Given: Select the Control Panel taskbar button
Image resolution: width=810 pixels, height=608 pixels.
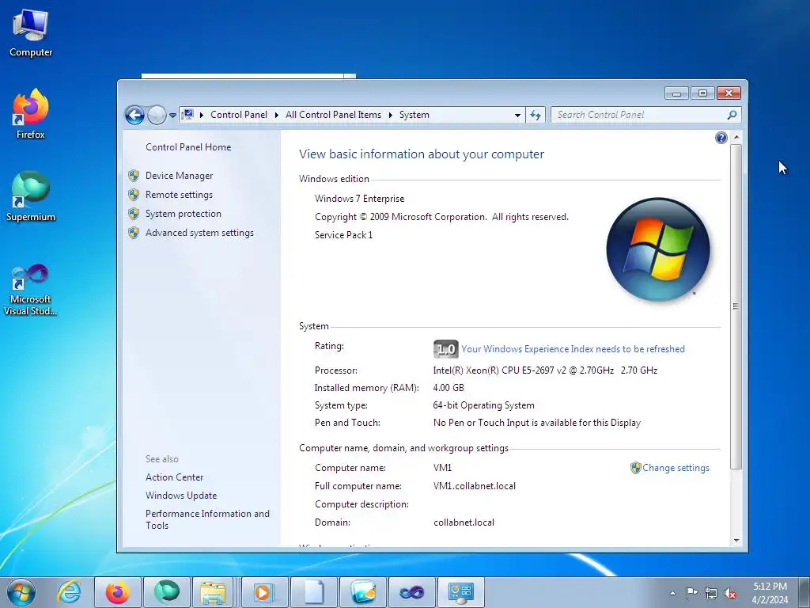Looking at the screenshot, I should click(x=461, y=592).
